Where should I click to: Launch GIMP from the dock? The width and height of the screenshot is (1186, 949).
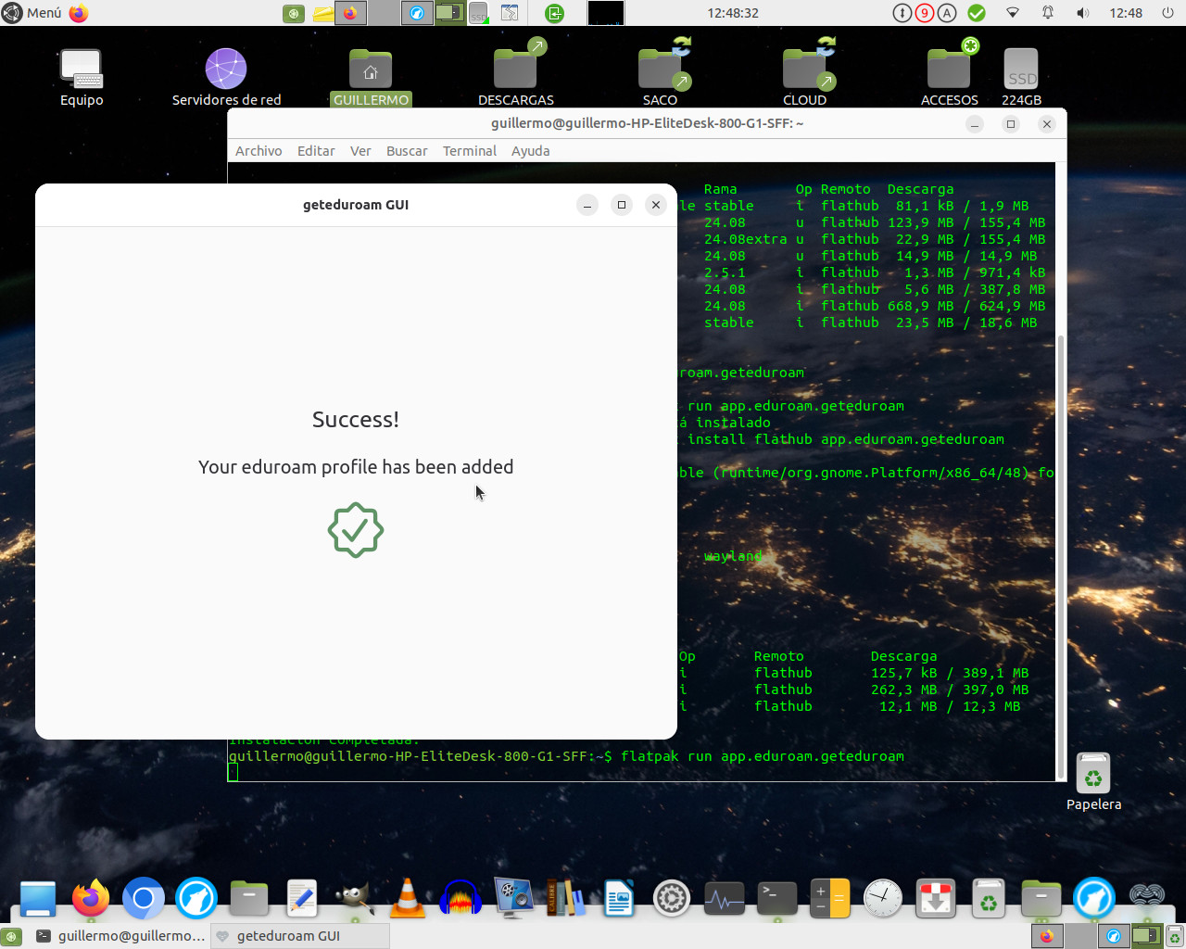coord(354,898)
